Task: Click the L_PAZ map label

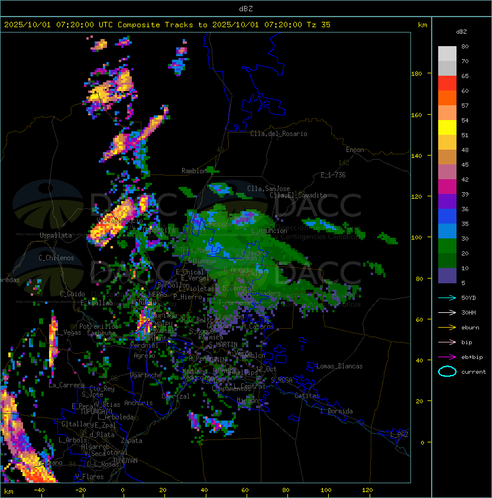Action: tap(399, 435)
